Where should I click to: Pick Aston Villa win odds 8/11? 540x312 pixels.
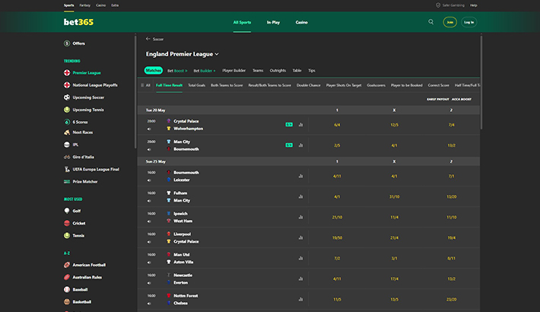(x=451, y=258)
